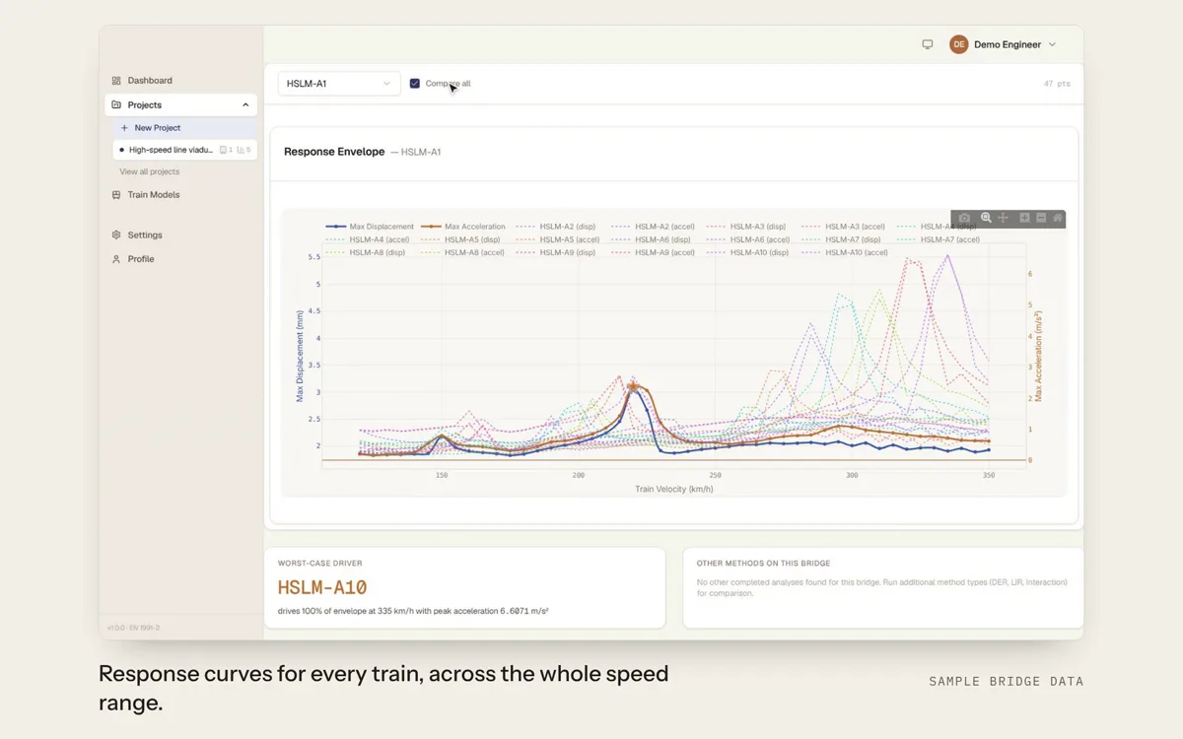Toggle HSLM-A9 (accel) legend entry

(x=653, y=252)
